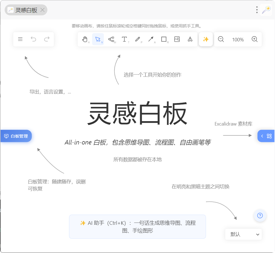Screen dimensions: 275x253
Task: Select the hand pan tool
Action: click(x=85, y=39)
